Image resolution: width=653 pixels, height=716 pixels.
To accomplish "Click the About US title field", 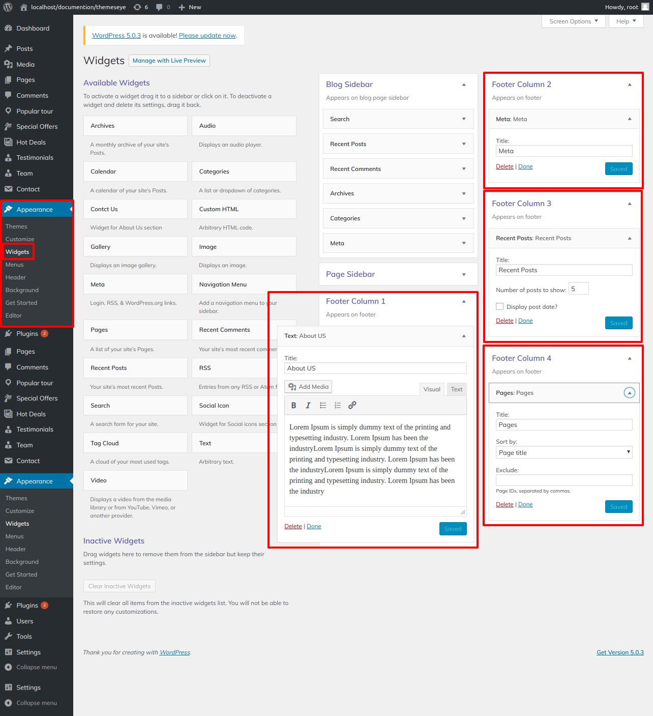I will pyautogui.click(x=375, y=368).
